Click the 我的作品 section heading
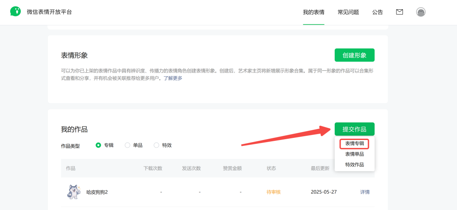The image size is (457, 210). (74, 129)
